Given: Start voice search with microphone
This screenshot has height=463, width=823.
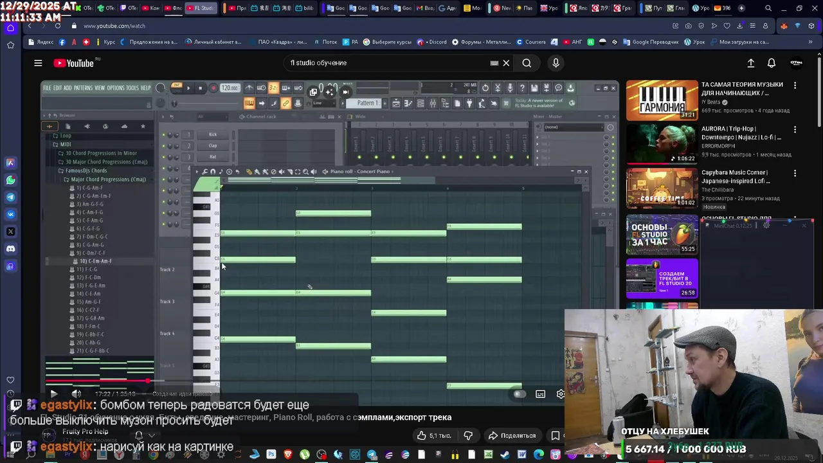Looking at the screenshot, I should click(x=556, y=63).
